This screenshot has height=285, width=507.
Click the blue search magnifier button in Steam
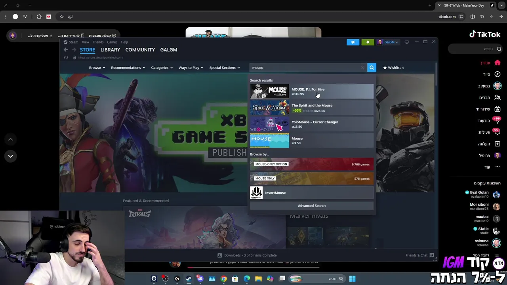point(372,68)
